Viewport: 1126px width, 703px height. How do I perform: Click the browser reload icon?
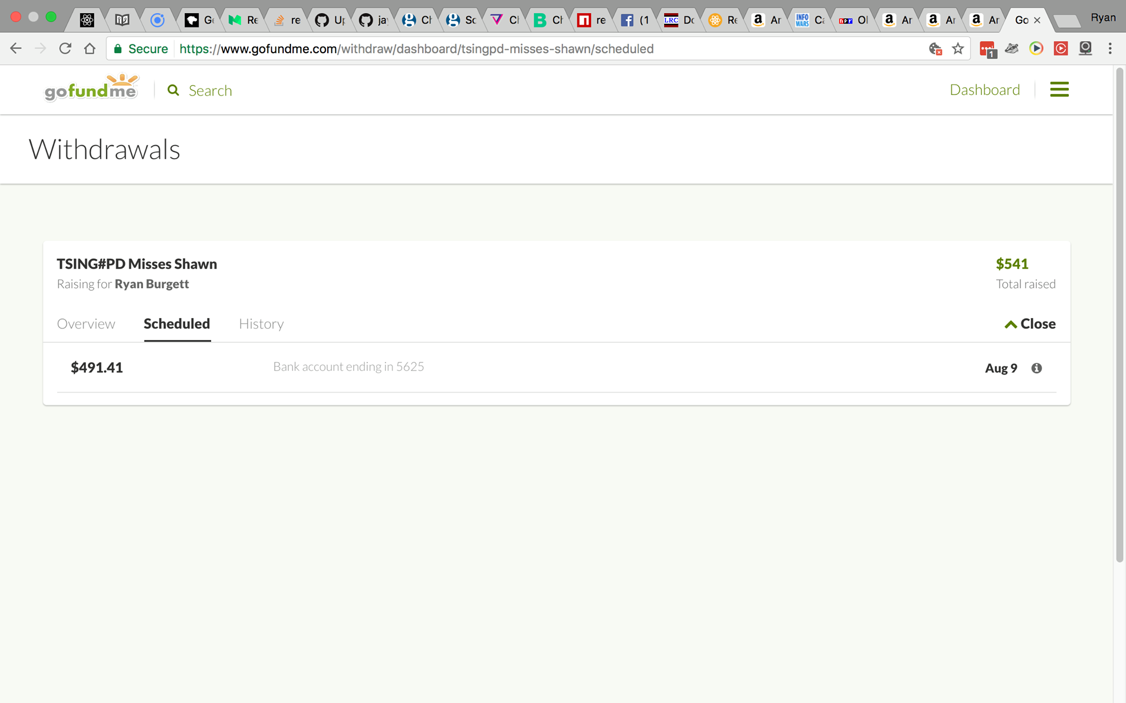pyautogui.click(x=65, y=49)
